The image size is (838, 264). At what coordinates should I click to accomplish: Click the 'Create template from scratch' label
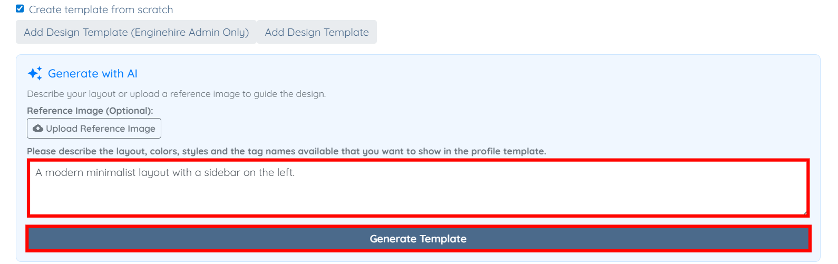click(x=101, y=9)
